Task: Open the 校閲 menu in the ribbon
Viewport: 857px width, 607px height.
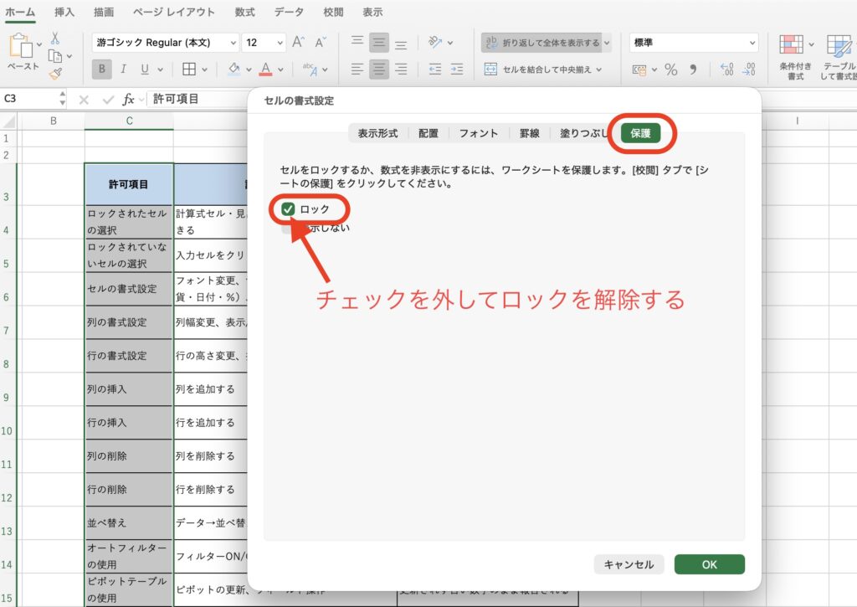Action: pyautogui.click(x=331, y=12)
